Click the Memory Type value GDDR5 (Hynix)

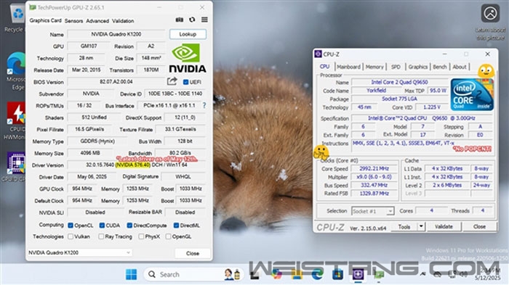pyautogui.click(x=97, y=141)
